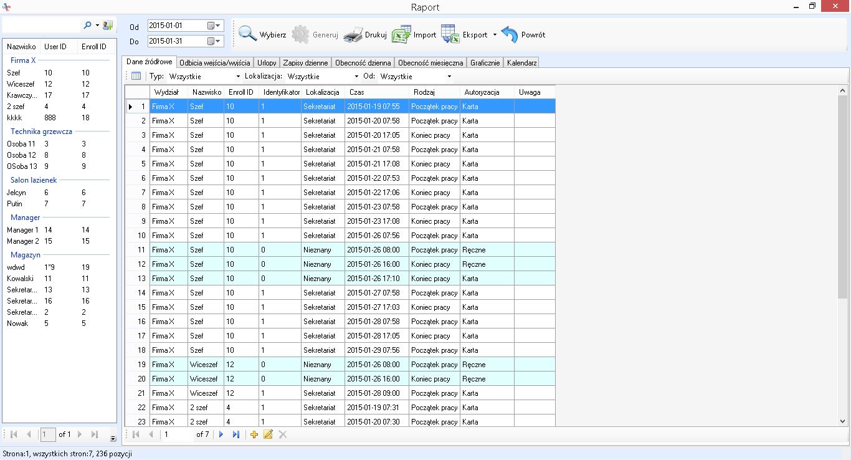Click the add user icon in search bar
This screenshot has height=460, width=851.
108,26
